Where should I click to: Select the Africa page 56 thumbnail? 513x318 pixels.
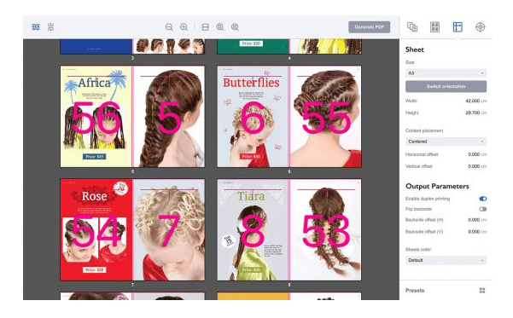coord(96,117)
